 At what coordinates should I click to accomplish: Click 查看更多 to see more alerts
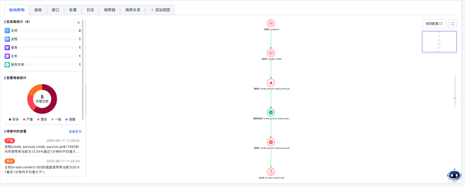pos(75,132)
